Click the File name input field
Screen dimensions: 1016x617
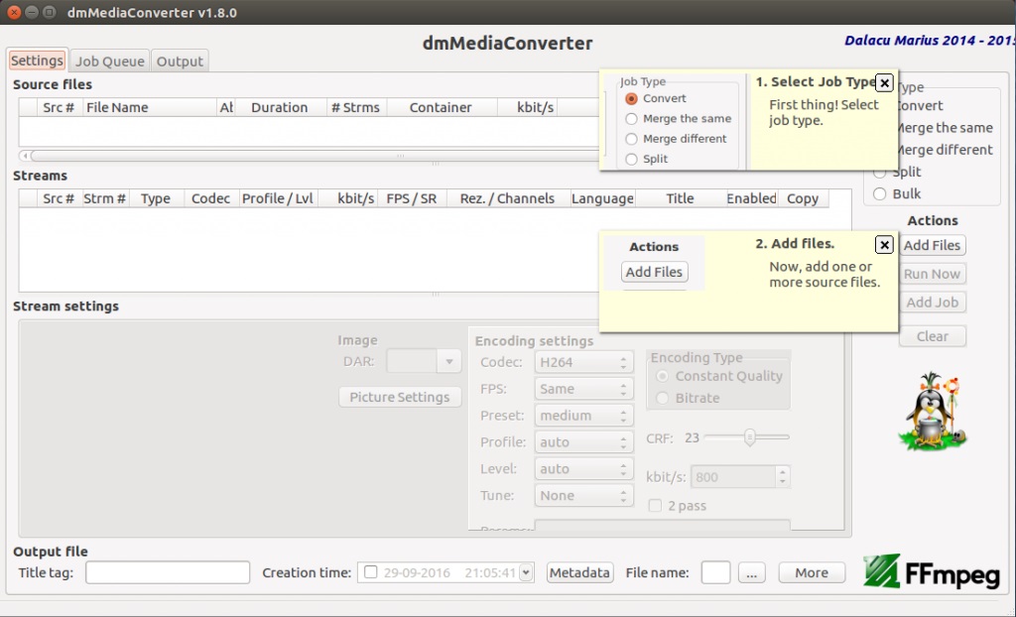715,572
